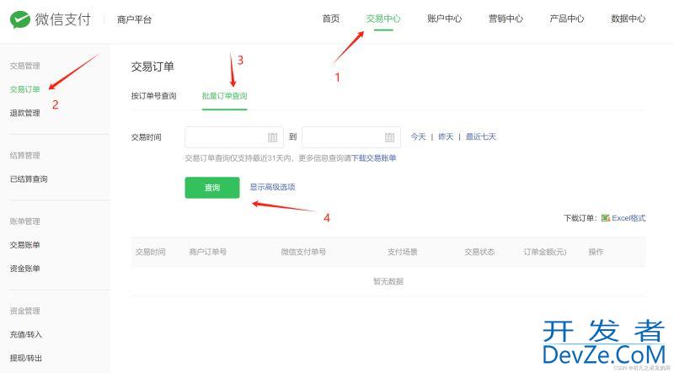Click the Excel file icon beside 下载订单

coord(605,218)
